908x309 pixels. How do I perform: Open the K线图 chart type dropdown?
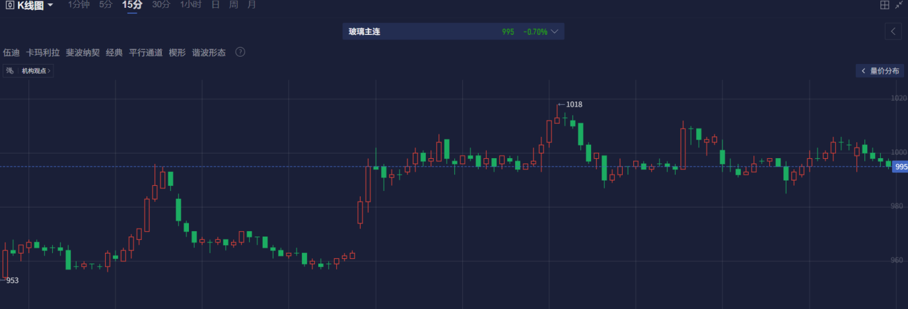pos(50,5)
